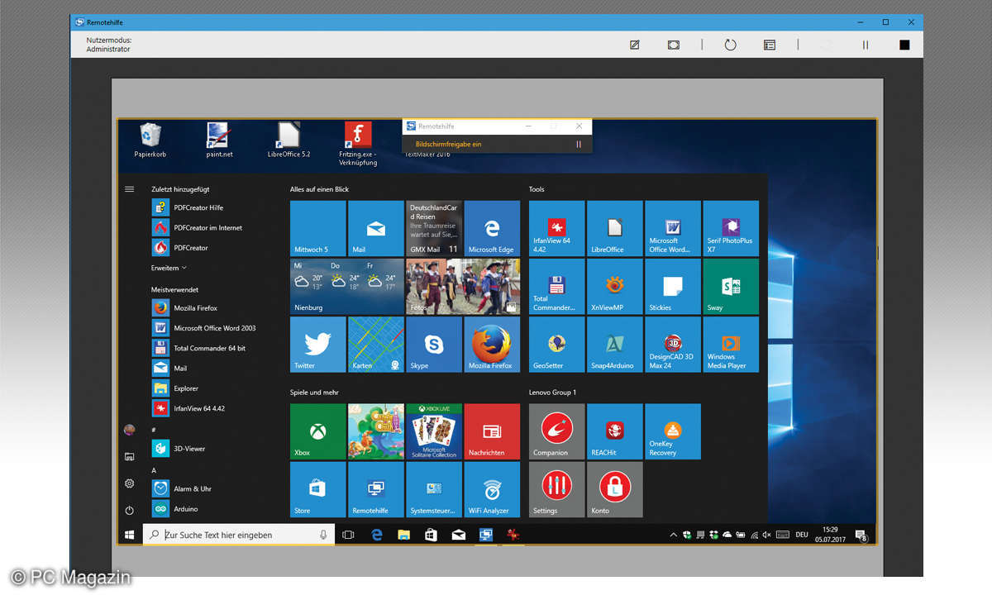Screen dimensions: 992x595
Task: Open the Nienburg weather tile
Action: coord(347,286)
